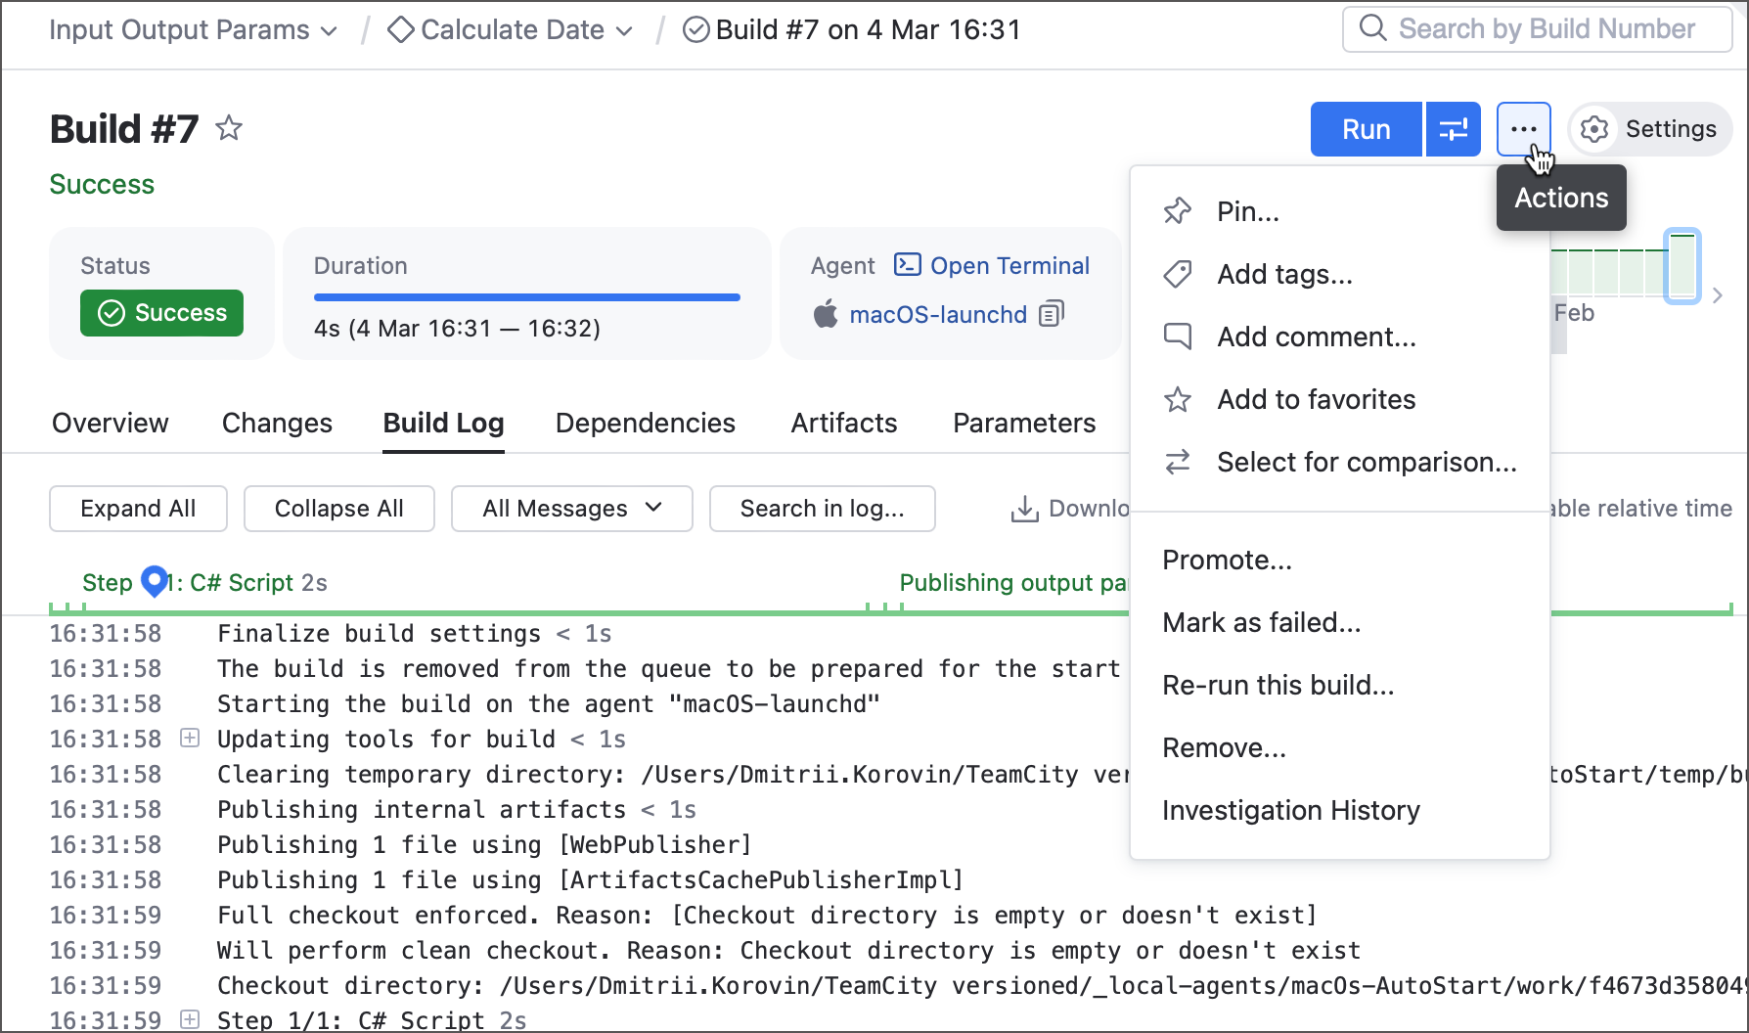The image size is (1749, 1033).
Task: Open custom run dialog icon beside Run
Action: [1453, 129]
